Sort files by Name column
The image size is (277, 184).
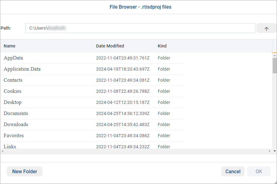(9, 46)
